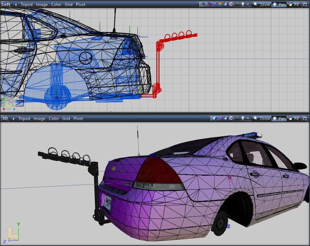Open display options dropdown arrow in Left viewport
Viewport: 310px width, 246px height.
click(248, 5)
